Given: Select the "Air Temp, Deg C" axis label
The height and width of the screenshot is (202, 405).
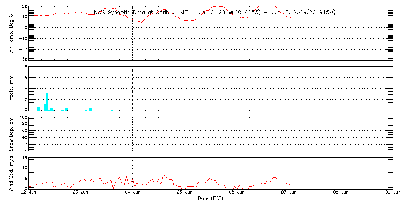Looking at the screenshot, I should [11, 32].
